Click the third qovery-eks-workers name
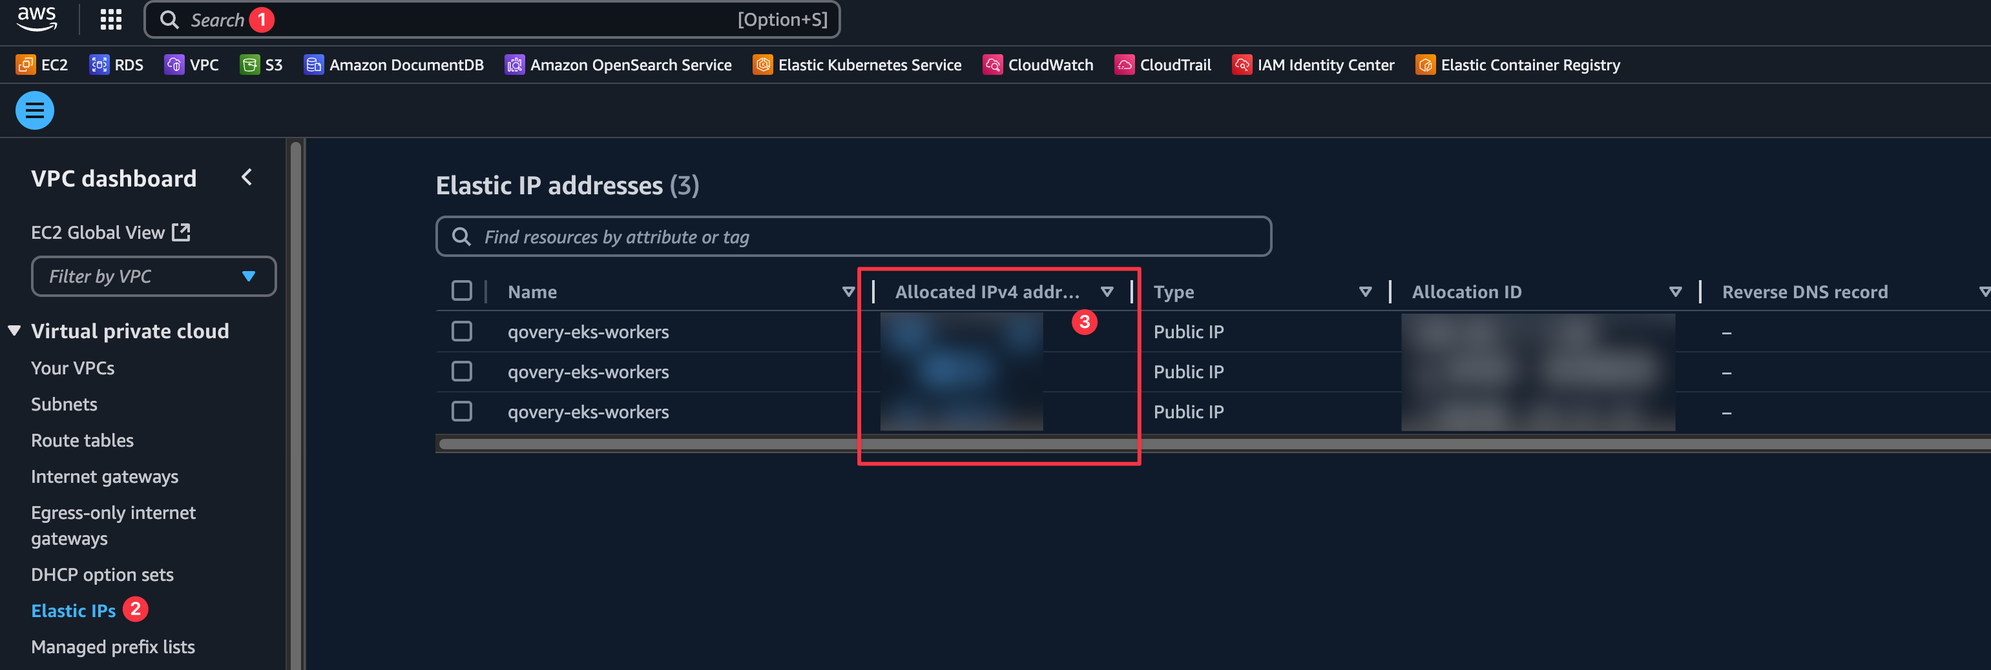This screenshot has height=670, width=1991. click(588, 412)
